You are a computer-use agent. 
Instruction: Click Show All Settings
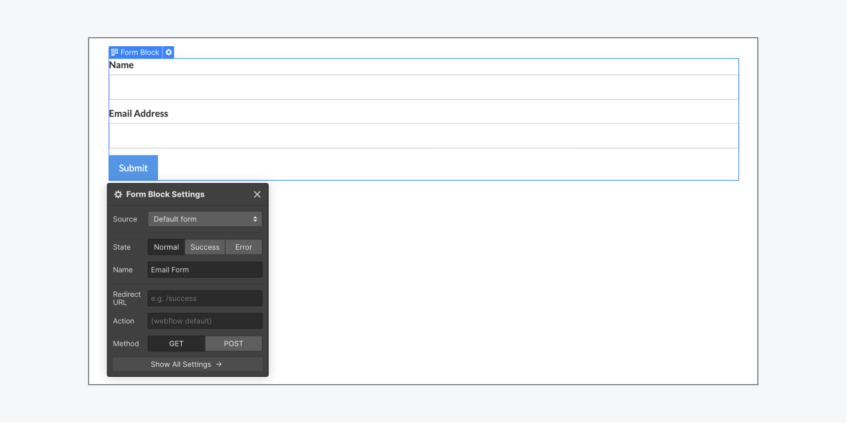click(187, 364)
